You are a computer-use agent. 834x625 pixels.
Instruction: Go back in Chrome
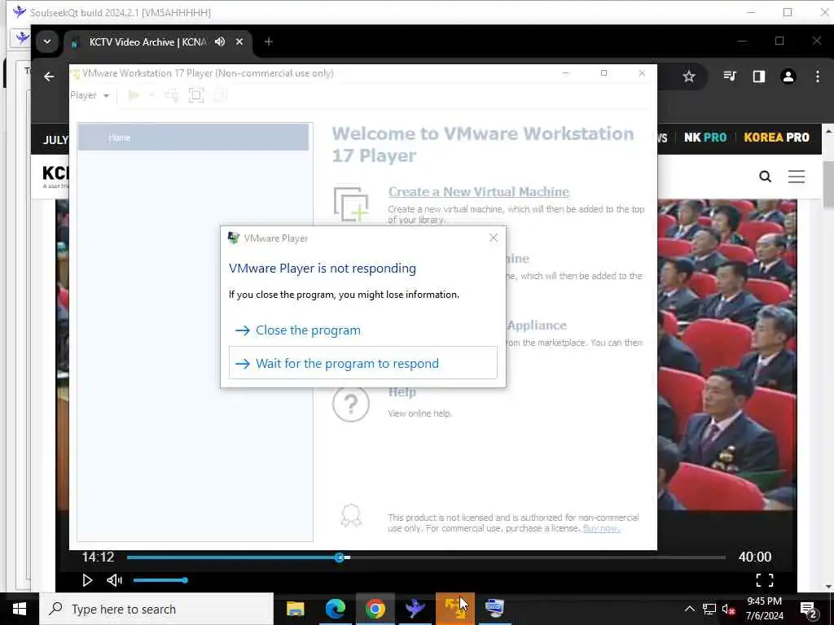click(x=49, y=77)
